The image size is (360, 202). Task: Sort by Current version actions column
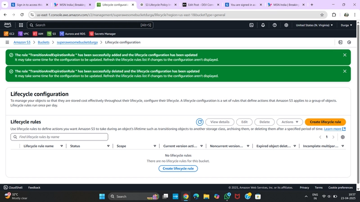tap(201, 146)
